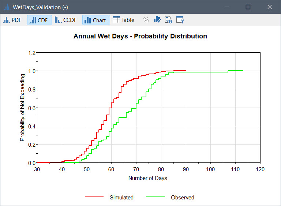This screenshot has height=206, width=281.
Task: Switch to PDF distribution view
Action: 12,20
